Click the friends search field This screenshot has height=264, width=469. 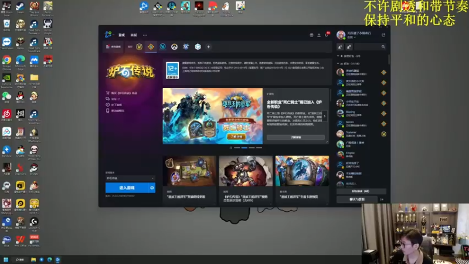(x=371, y=47)
